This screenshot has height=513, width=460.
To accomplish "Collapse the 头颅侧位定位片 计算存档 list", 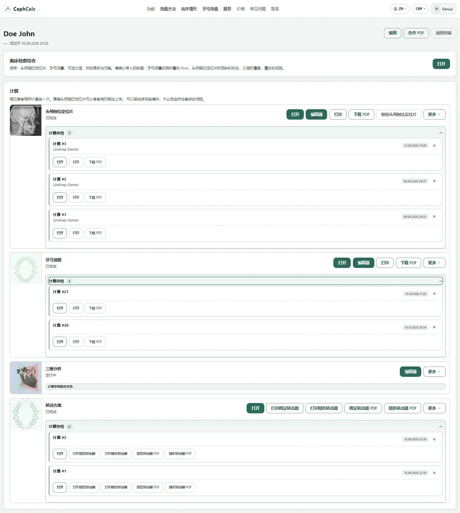I will pyautogui.click(x=440, y=133).
